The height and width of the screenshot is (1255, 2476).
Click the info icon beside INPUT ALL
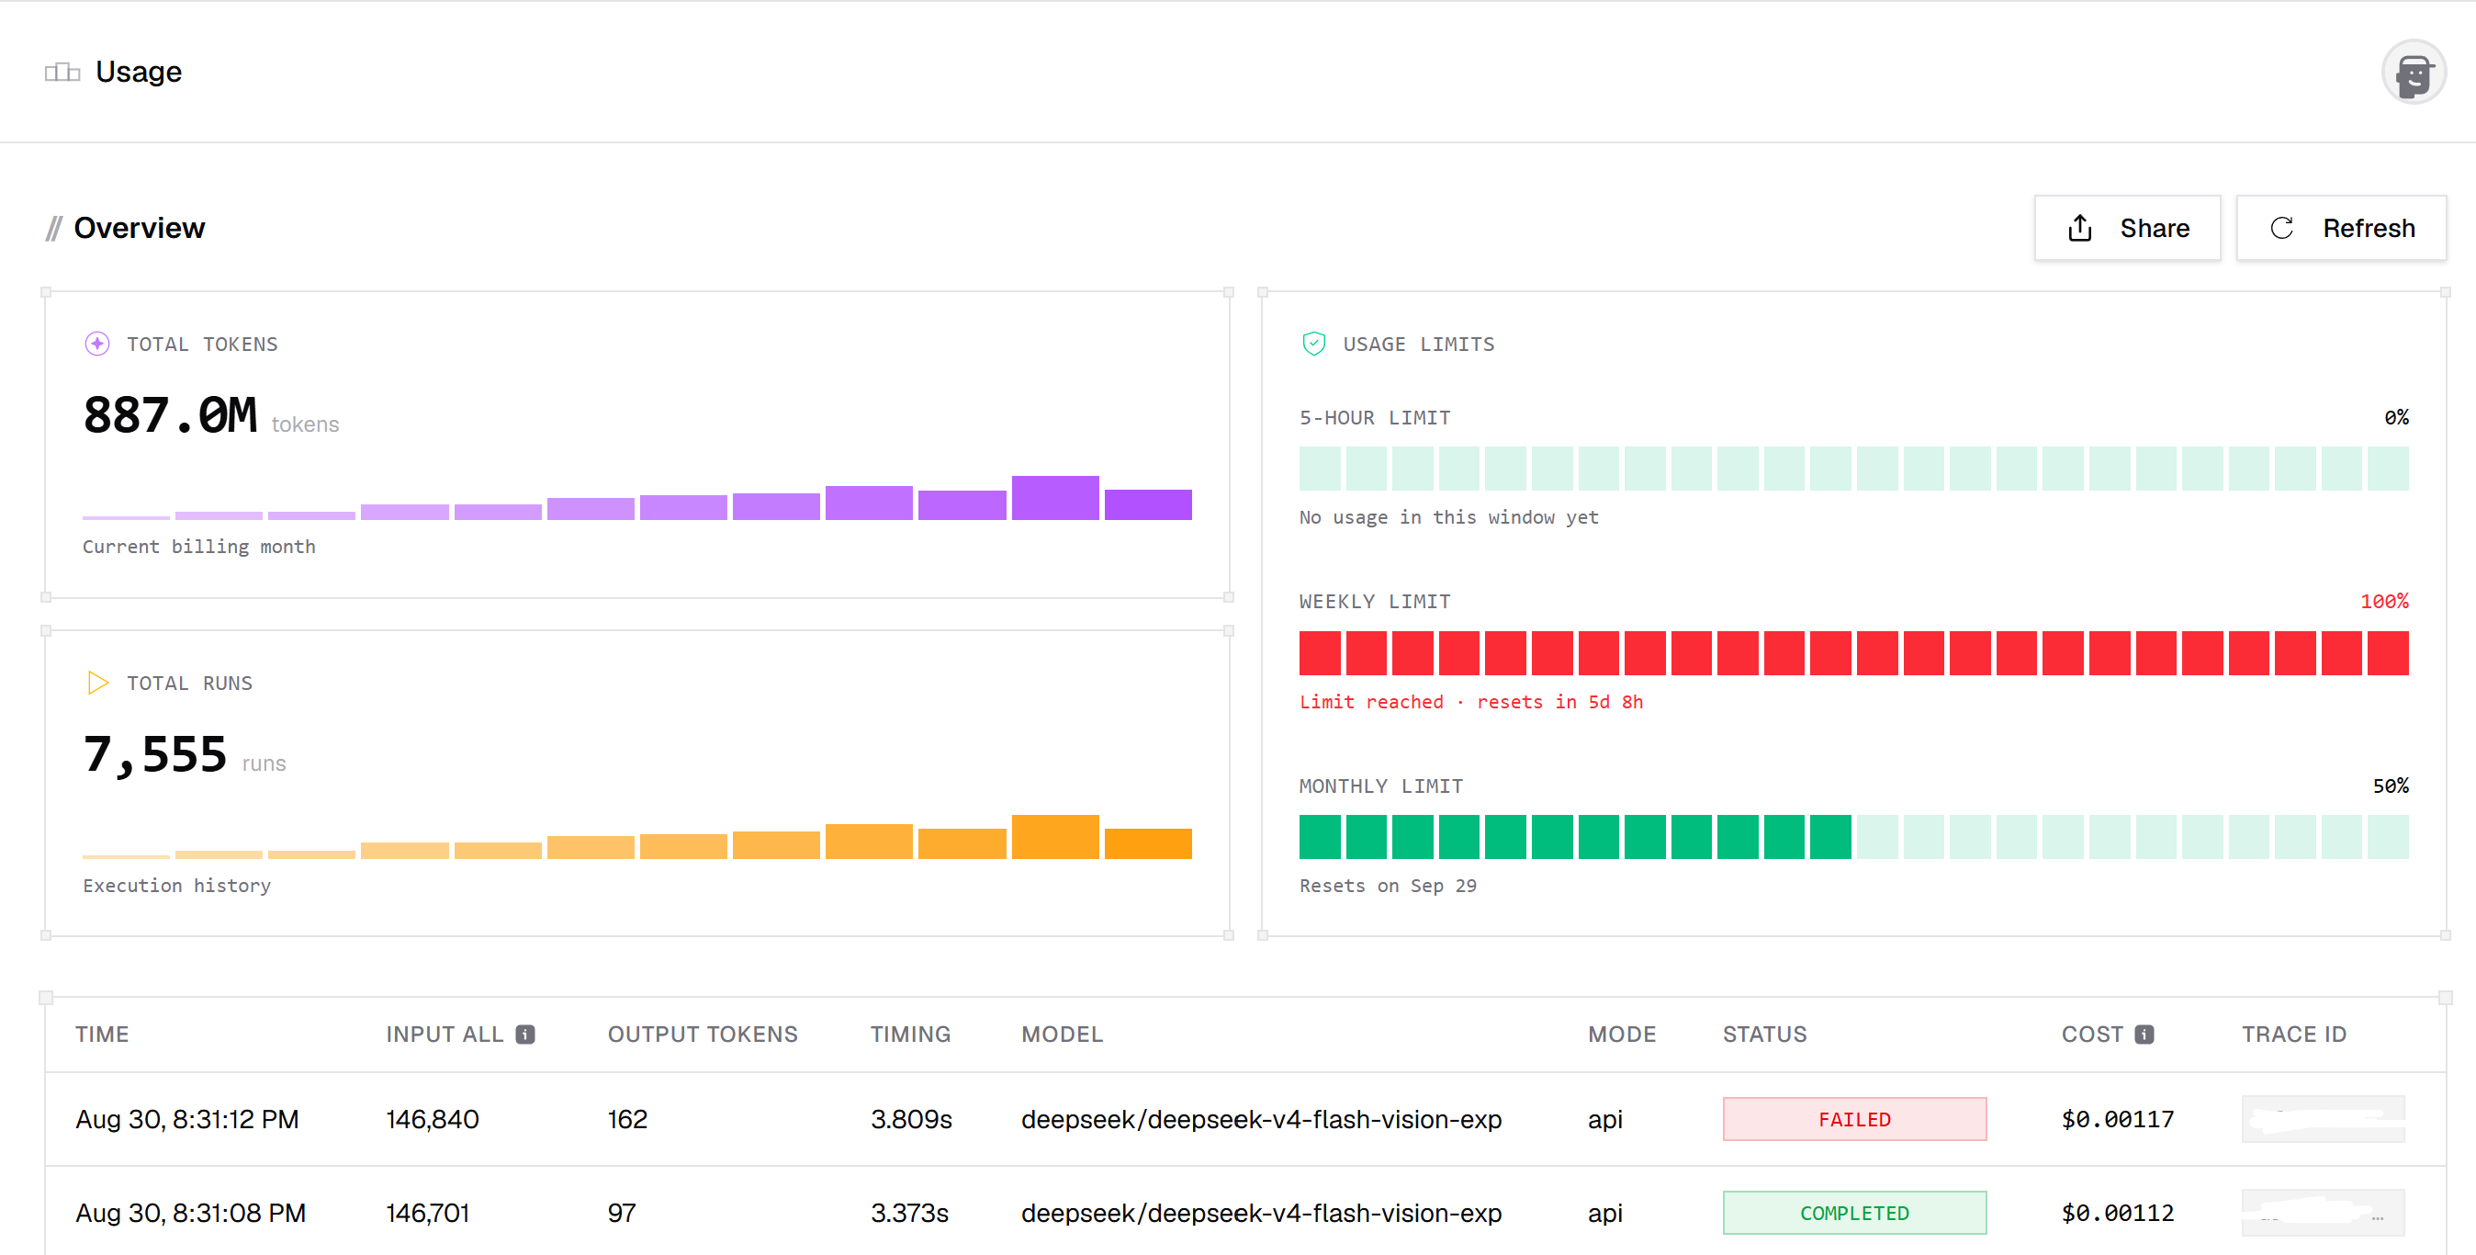[524, 1035]
